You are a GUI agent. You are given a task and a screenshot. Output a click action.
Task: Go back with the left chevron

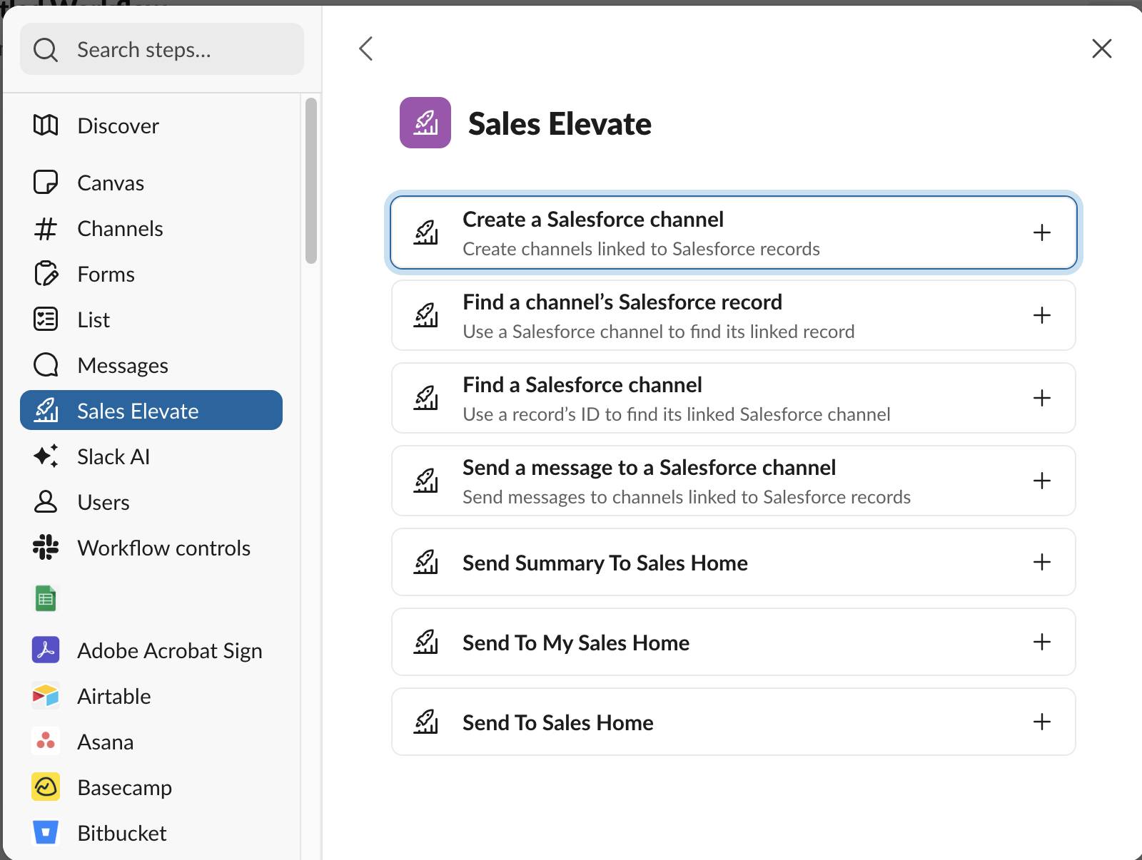click(366, 48)
